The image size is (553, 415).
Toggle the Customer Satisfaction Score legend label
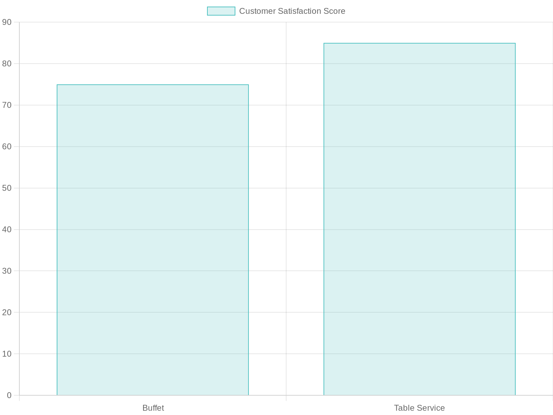pyautogui.click(x=292, y=11)
